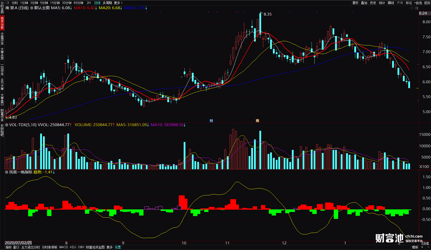The image size is (431, 250).
Task: Select the OBV indicator tab
Action: 81,247
